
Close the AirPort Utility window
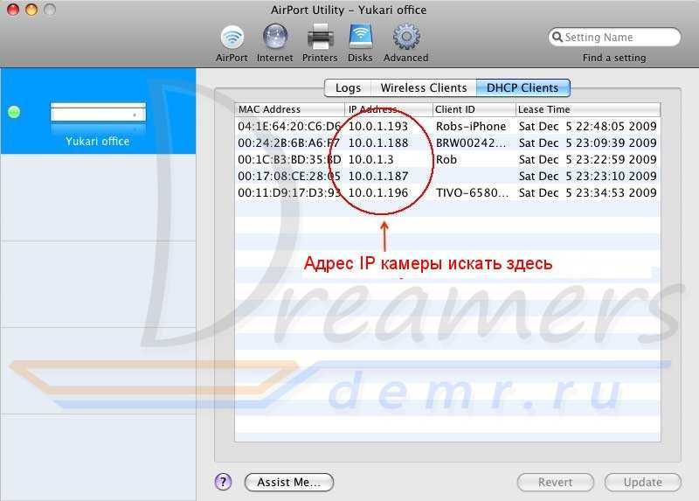point(13,9)
